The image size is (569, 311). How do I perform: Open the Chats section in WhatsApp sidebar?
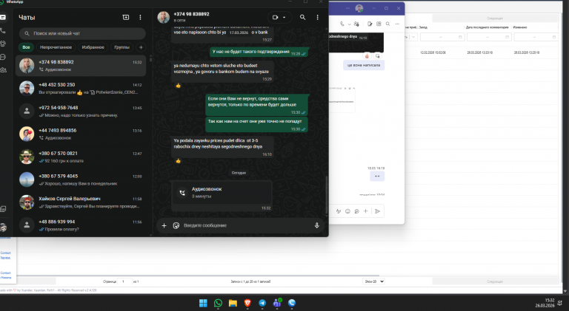(3, 17)
